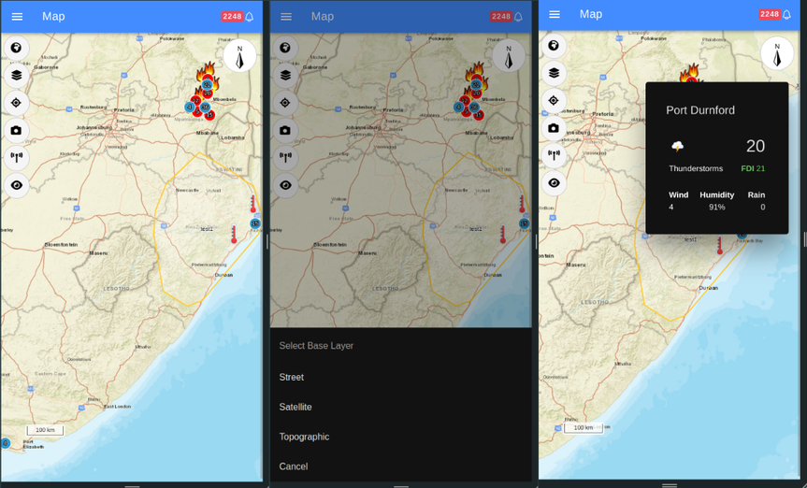
Task: Click thunderstorm cloud icon in weather popup
Action: pyautogui.click(x=678, y=146)
